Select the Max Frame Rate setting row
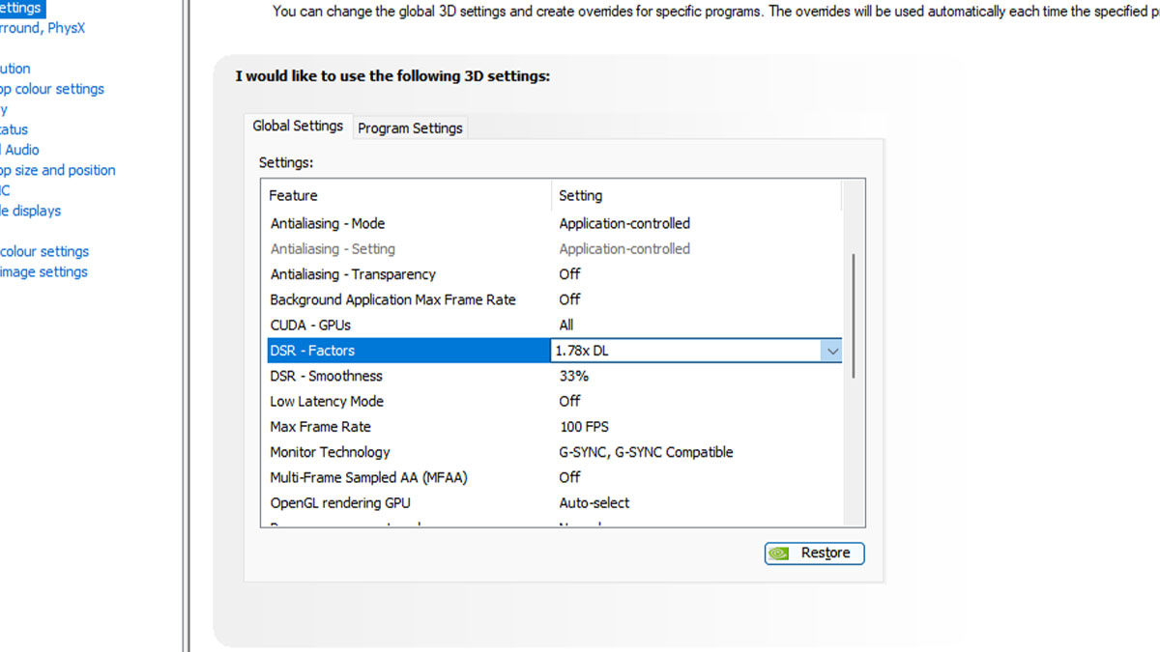1160x652 pixels. (x=406, y=426)
